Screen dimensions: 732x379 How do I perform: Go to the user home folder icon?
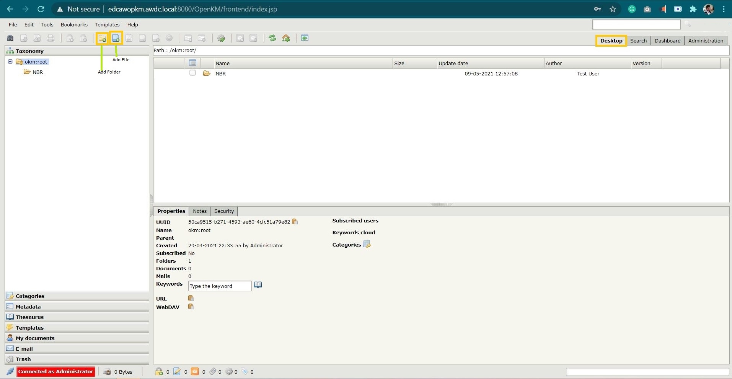click(x=286, y=38)
